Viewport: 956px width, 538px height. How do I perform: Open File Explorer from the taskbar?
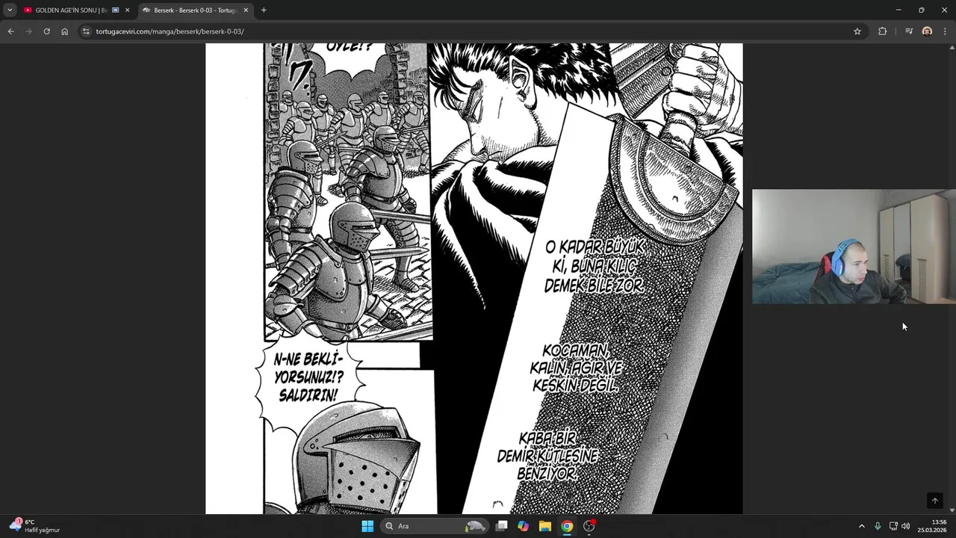[x=545, y=526]
